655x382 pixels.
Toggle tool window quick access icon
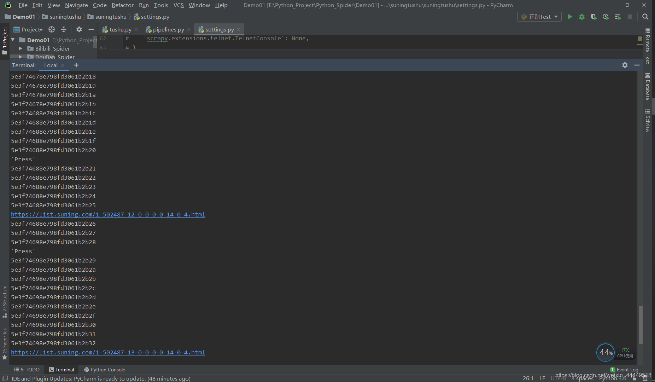[x=5, y=378]
